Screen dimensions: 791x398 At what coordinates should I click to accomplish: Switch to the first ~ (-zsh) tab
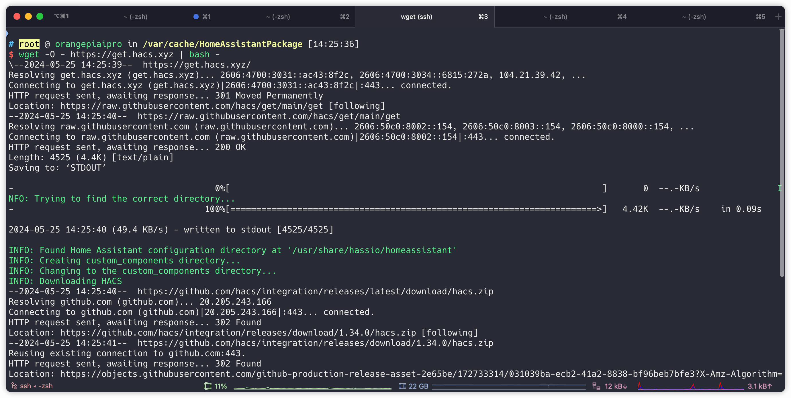click(x=135, y=17)
